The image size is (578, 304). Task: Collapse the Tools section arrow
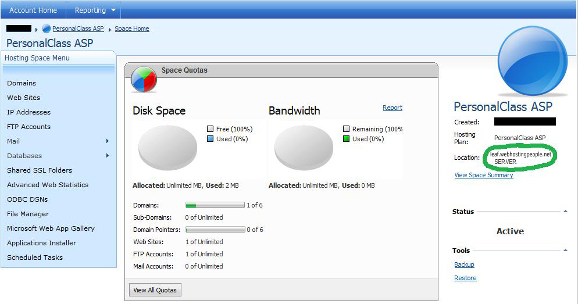pyautogui.click(x=565, y=250)
